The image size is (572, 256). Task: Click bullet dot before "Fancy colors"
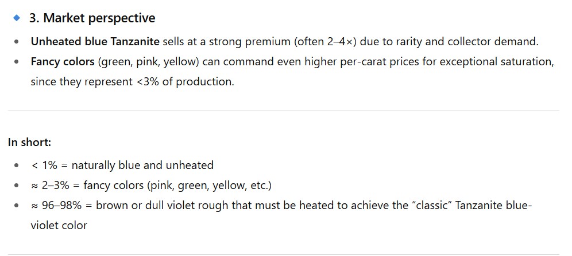pos(17,62)
